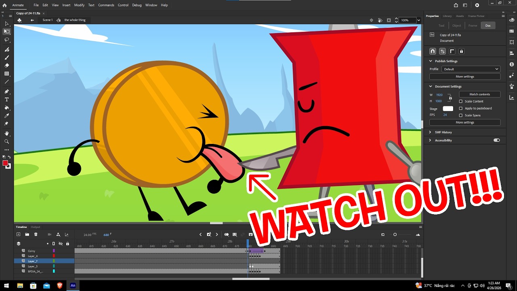Switch to the Library tab
Image resolution: width=517 pixels, height=291 pixels.
[447, 16]
